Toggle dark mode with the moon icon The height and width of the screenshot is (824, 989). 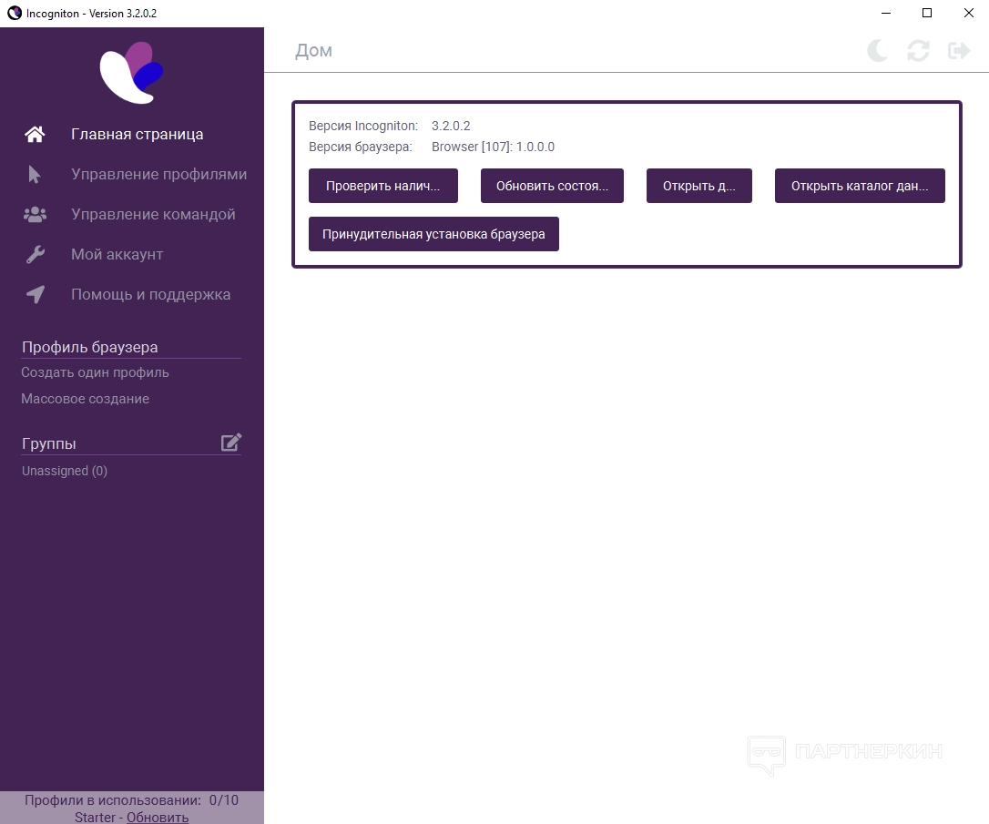(877, 50)
